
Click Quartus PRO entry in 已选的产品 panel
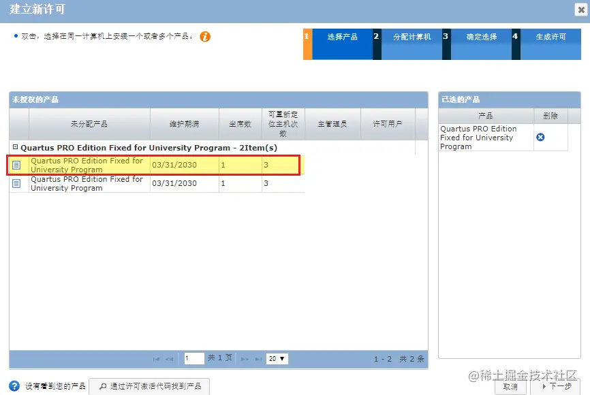478,138
